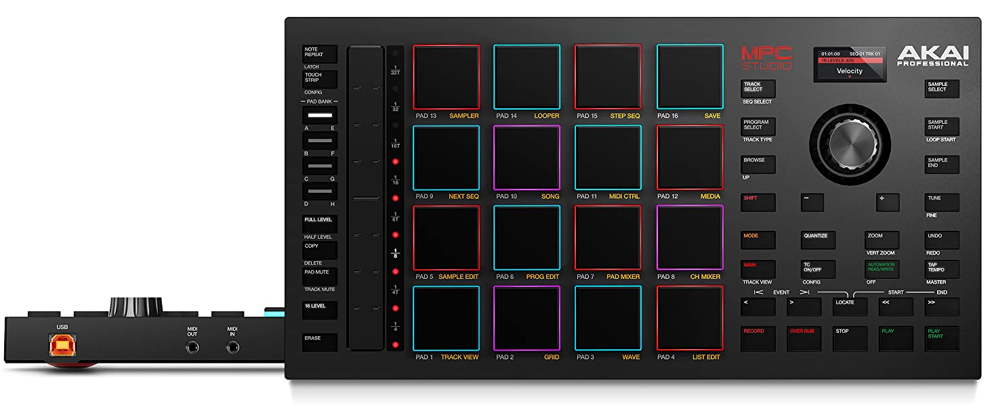Touch the vertical touch strip controller
This screenshot has width=992, height=406.
pyautogui.click(x=366, y=198)
